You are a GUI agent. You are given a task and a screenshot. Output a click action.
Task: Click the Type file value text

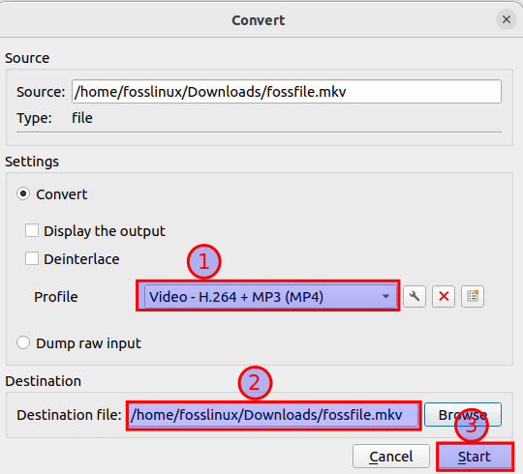pos(82,118)
